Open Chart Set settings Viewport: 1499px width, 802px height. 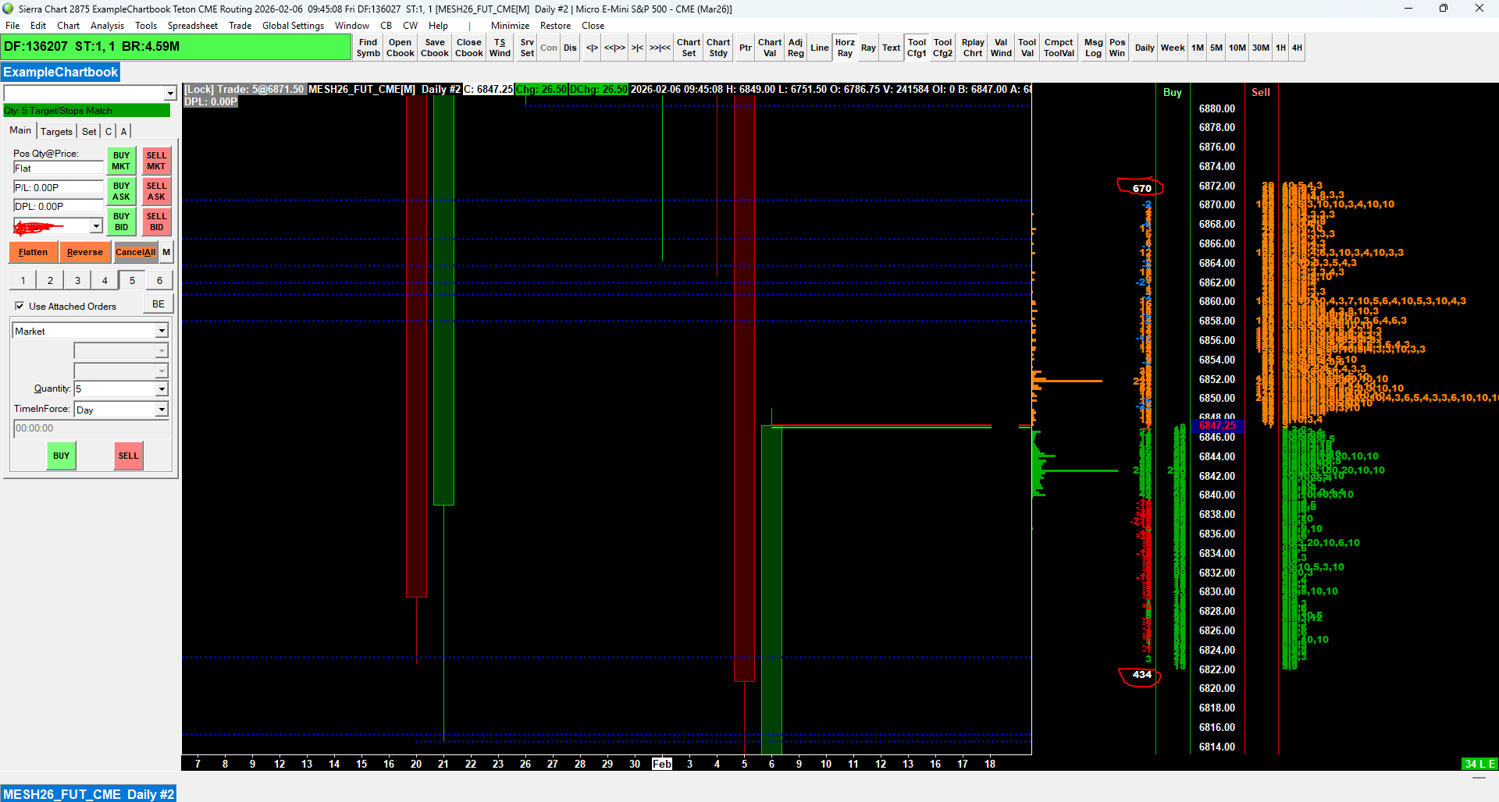(689, 48)
